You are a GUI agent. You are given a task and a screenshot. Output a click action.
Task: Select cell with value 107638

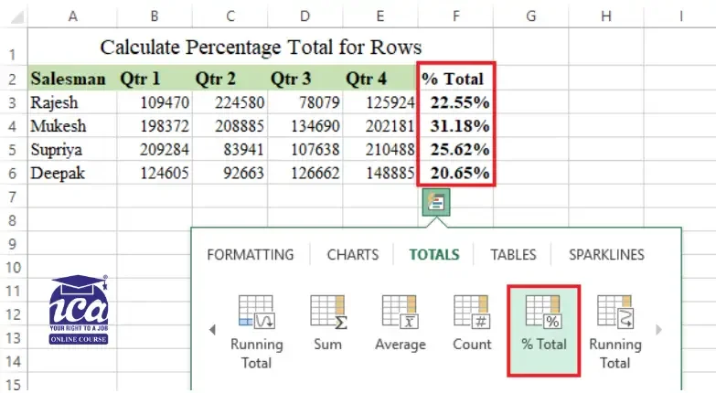click(305, 150)
